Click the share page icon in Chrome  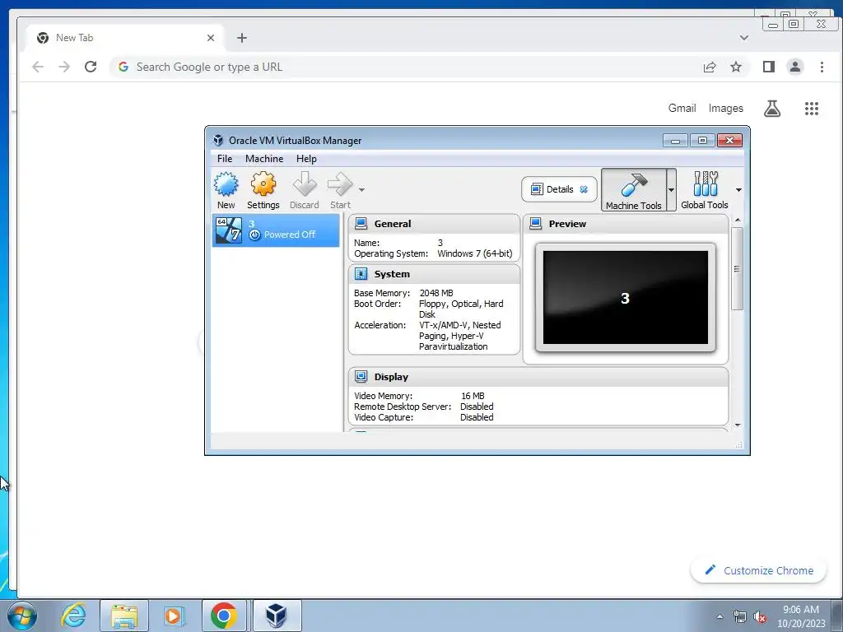[x=710, y=67]
